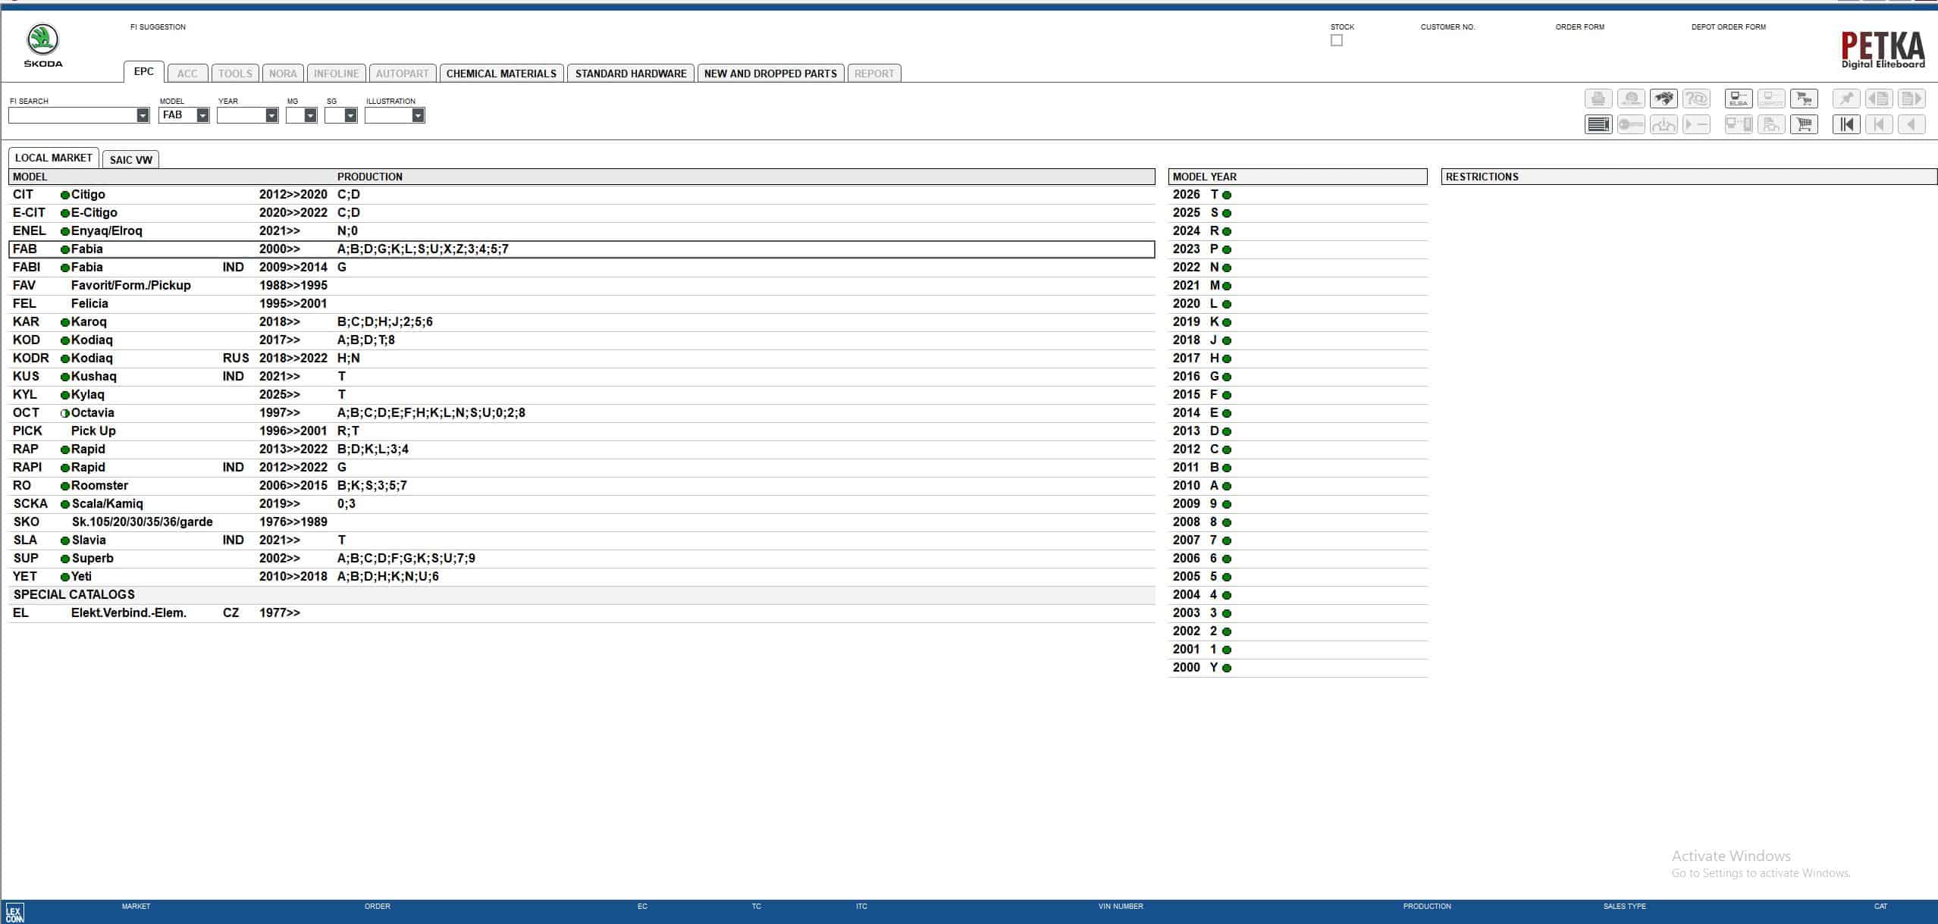Choose model year 2019 K
Image resolution: width=1938 pixels, height=924 pixels.
tap(1297, 322)
